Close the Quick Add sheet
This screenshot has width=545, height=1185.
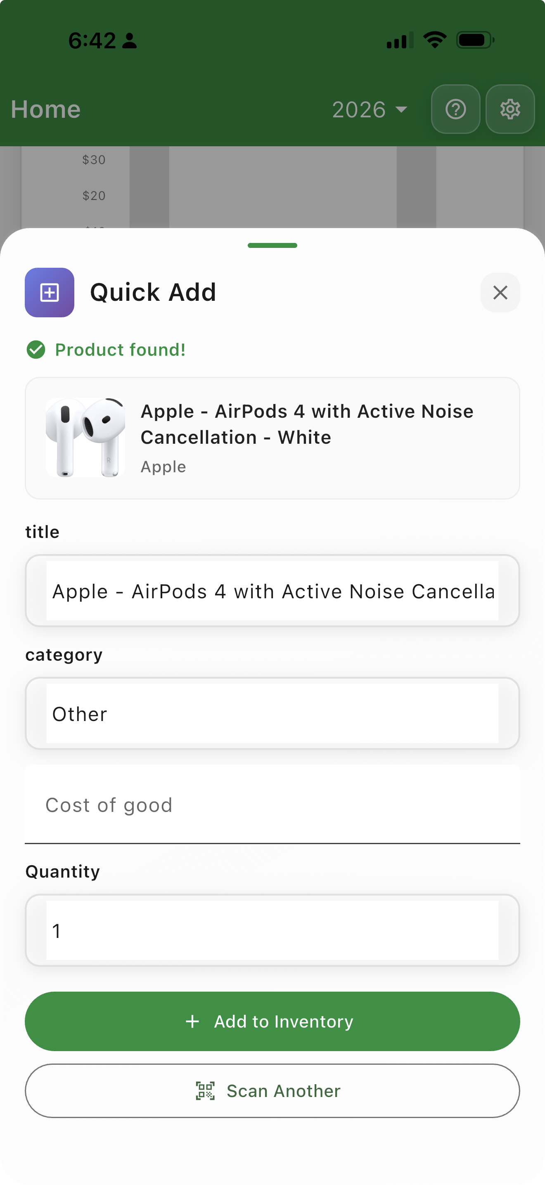pos(500,293)
